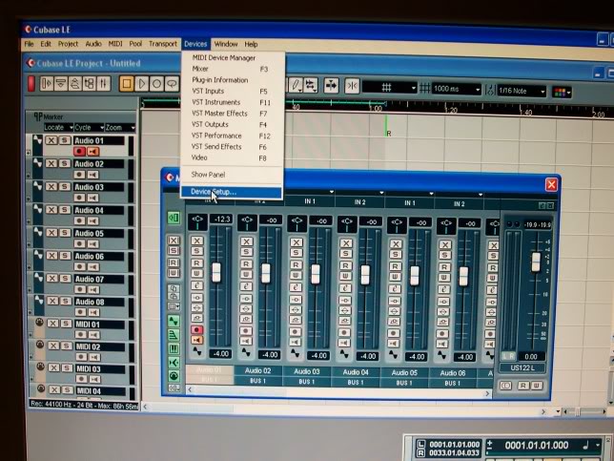The image size is (614, 461).
Task: Choose VST Performance from menu
Action: pyautogui.click(x=216, y=136)
